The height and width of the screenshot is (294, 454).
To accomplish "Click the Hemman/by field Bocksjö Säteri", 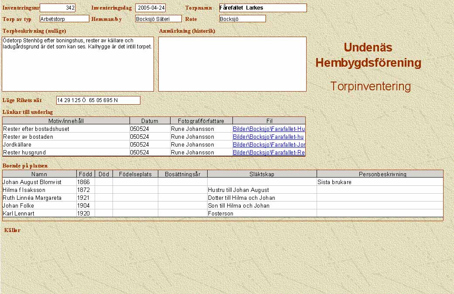I will [x=158, y=19].
